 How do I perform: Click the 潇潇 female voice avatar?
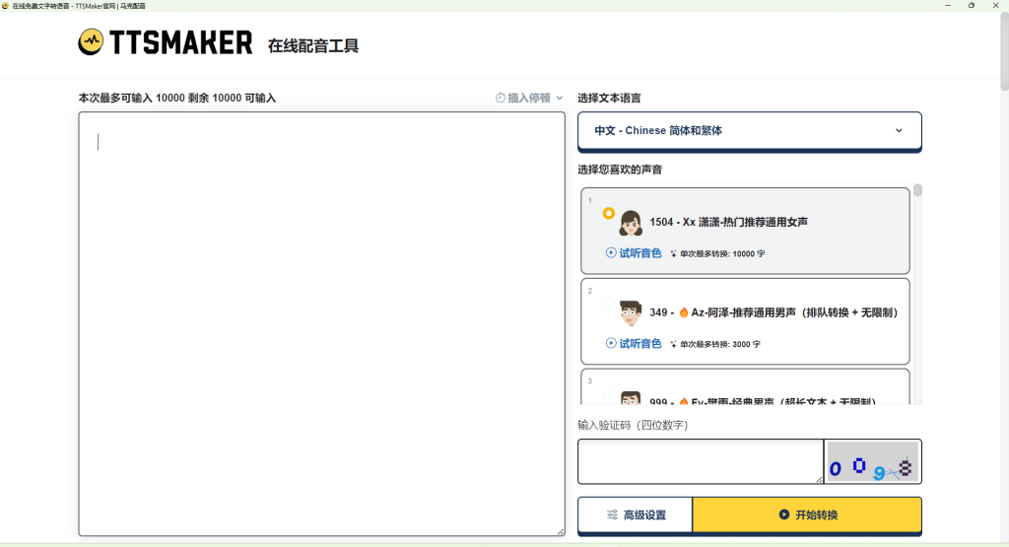click(x=631, y=223)
